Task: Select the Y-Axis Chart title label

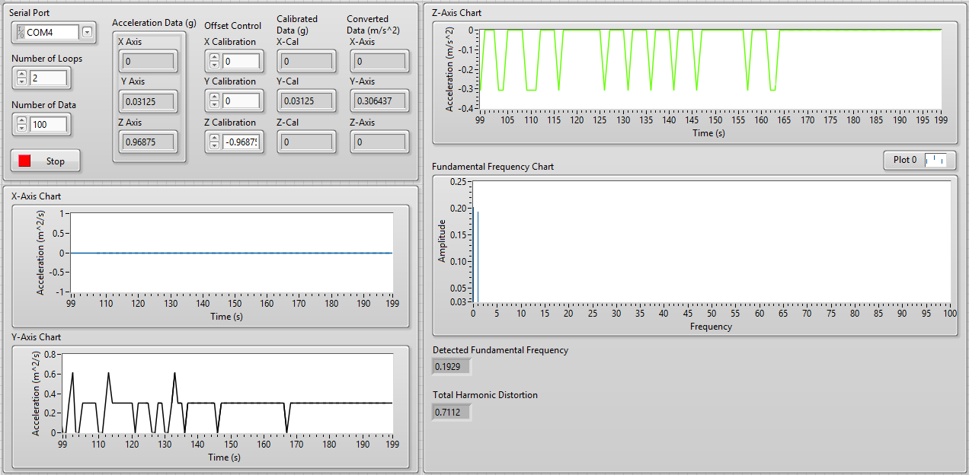Action: [x=37, y=337]
